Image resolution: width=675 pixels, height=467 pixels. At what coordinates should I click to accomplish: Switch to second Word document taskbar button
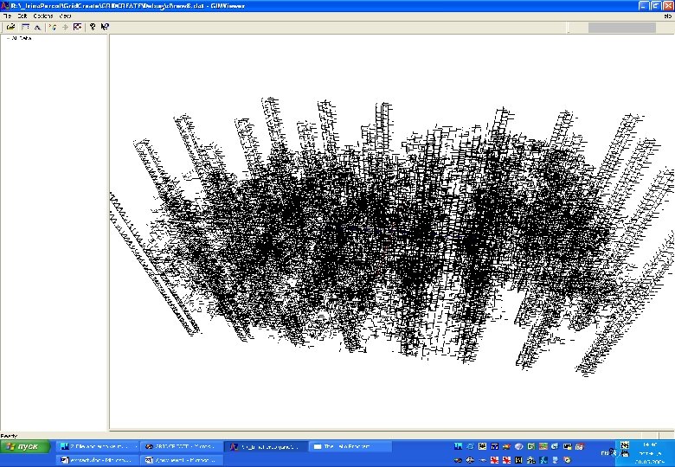click(182, 460)
